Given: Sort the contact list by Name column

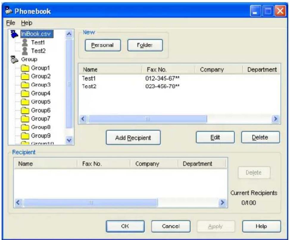Looking at the screenshot, I should (110, 70).
